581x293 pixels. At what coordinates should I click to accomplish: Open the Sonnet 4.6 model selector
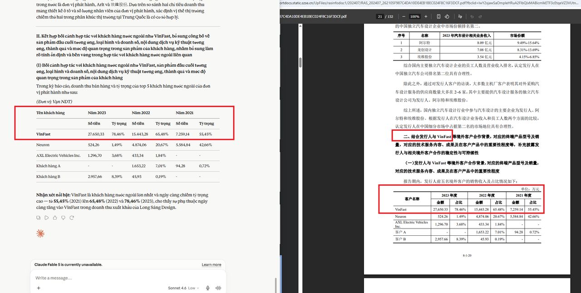point(184,288)
